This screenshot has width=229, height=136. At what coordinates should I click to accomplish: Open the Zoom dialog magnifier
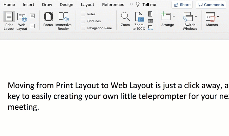(125, 20)
